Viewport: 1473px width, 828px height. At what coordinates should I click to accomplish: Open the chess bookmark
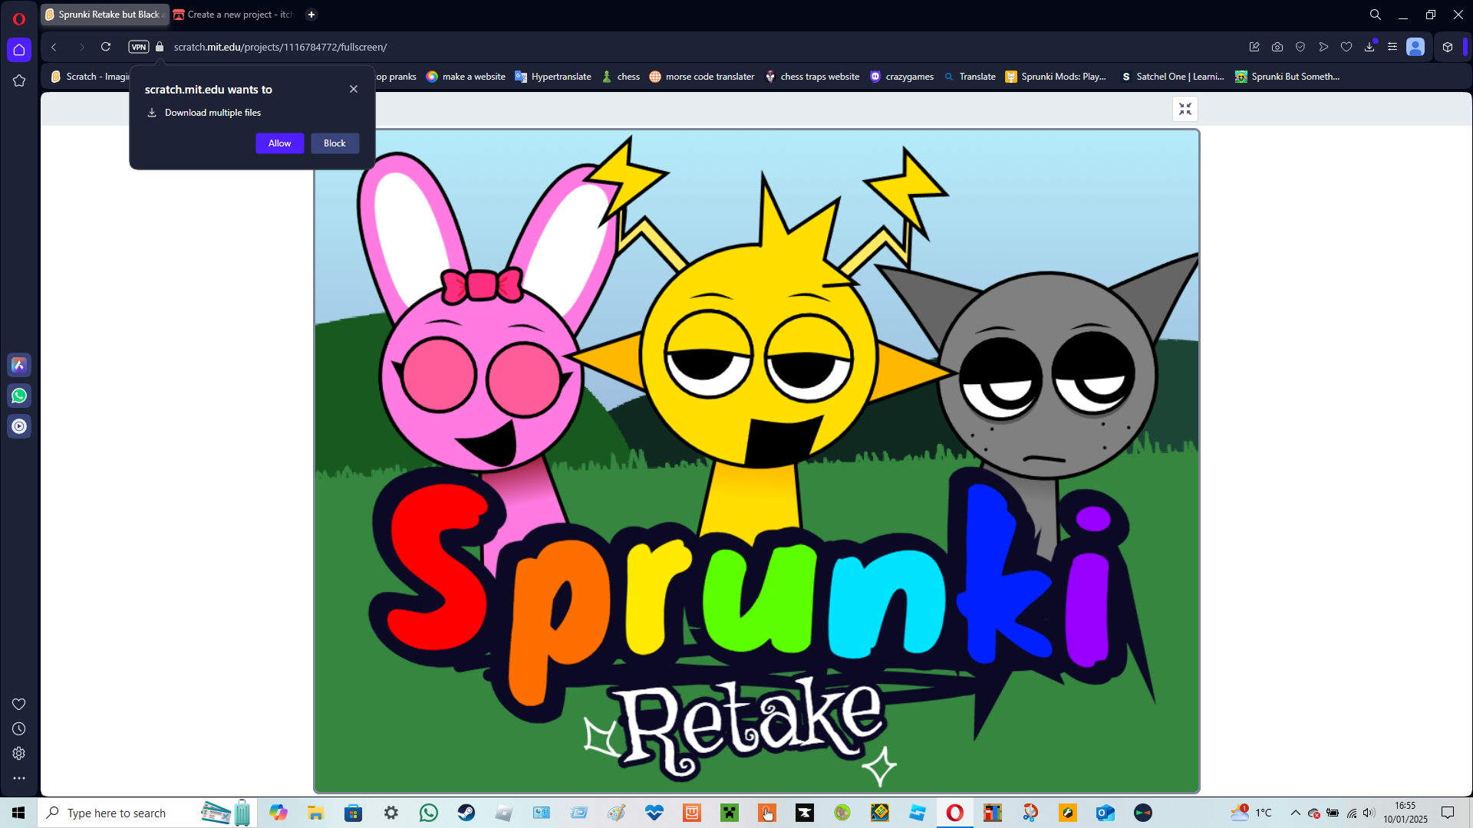pyautogui.click(x=621, y=77)
